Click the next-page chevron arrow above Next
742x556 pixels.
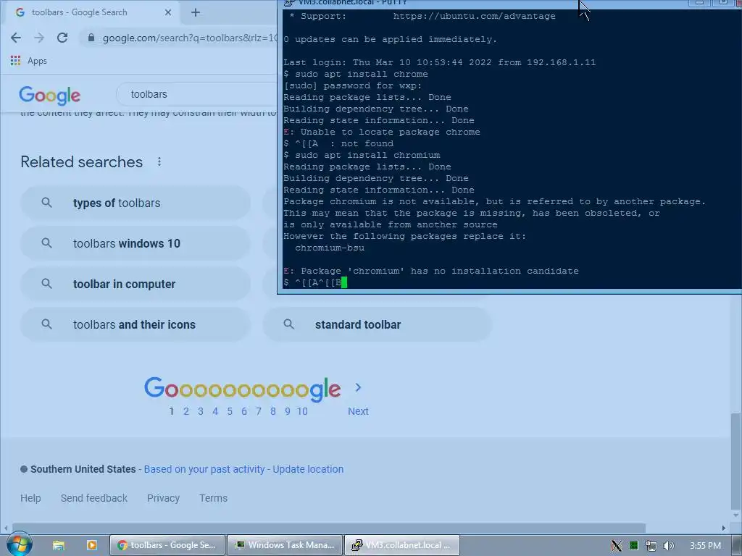(x=358, y=388)
